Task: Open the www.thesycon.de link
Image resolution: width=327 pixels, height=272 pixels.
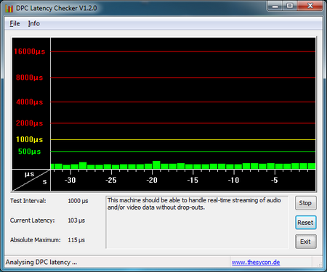Action: point(256,262)
